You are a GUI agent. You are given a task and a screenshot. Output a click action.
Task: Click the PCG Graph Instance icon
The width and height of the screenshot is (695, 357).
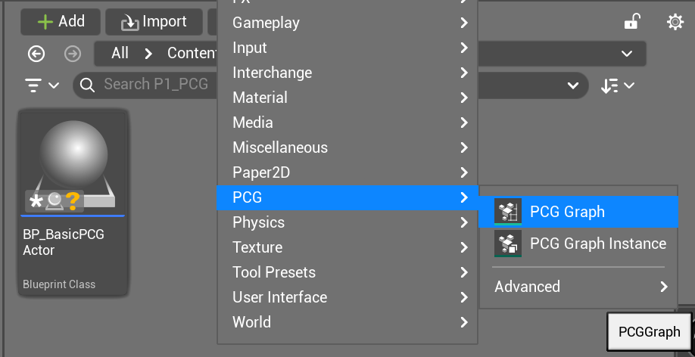tap(507, 243)
